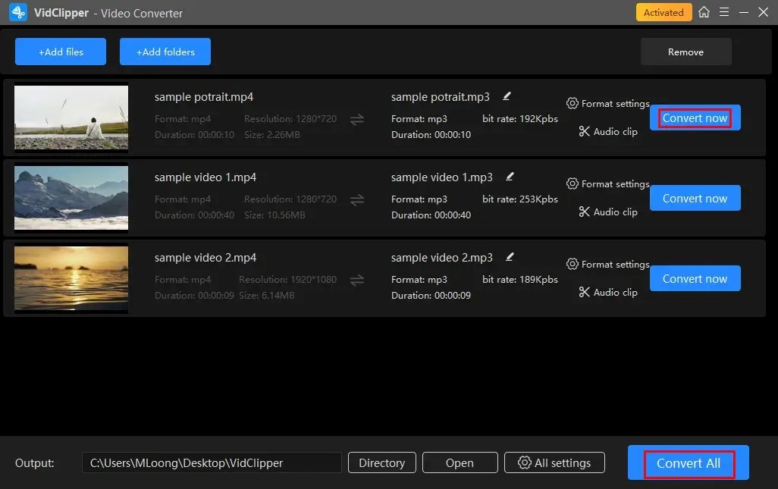Close the VidClipper window
The width and height of the screenshot is (778, 489).
point(763,12)
